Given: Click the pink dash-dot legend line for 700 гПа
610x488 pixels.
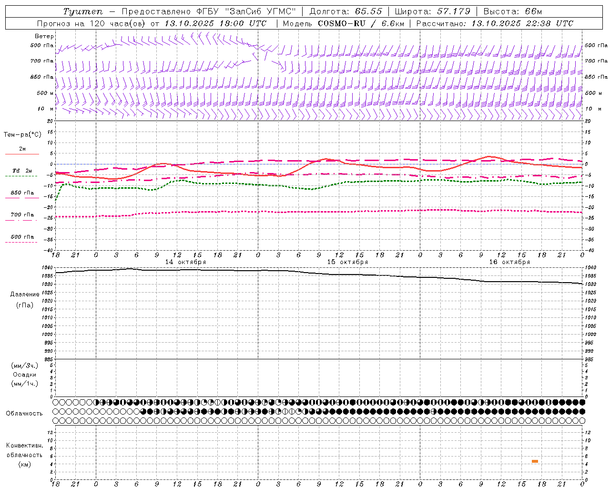Looking at the screenshot, I should (x=21, y=220).
